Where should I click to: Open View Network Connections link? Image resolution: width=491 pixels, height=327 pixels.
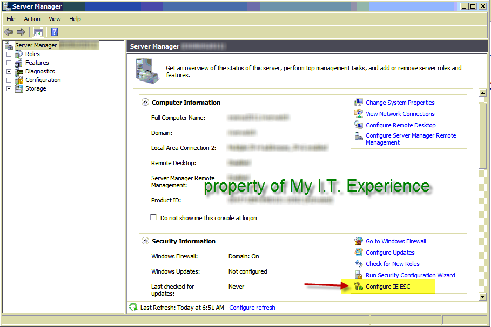tap(400, 114)
